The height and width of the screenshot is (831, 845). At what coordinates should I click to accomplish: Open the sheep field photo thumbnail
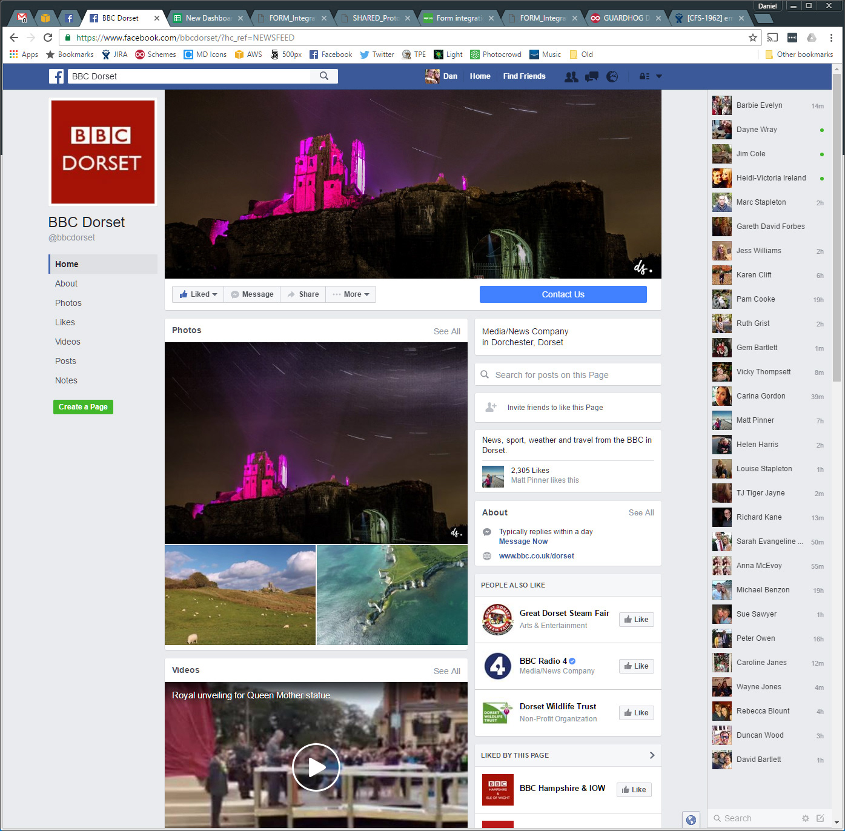(240, 595)
